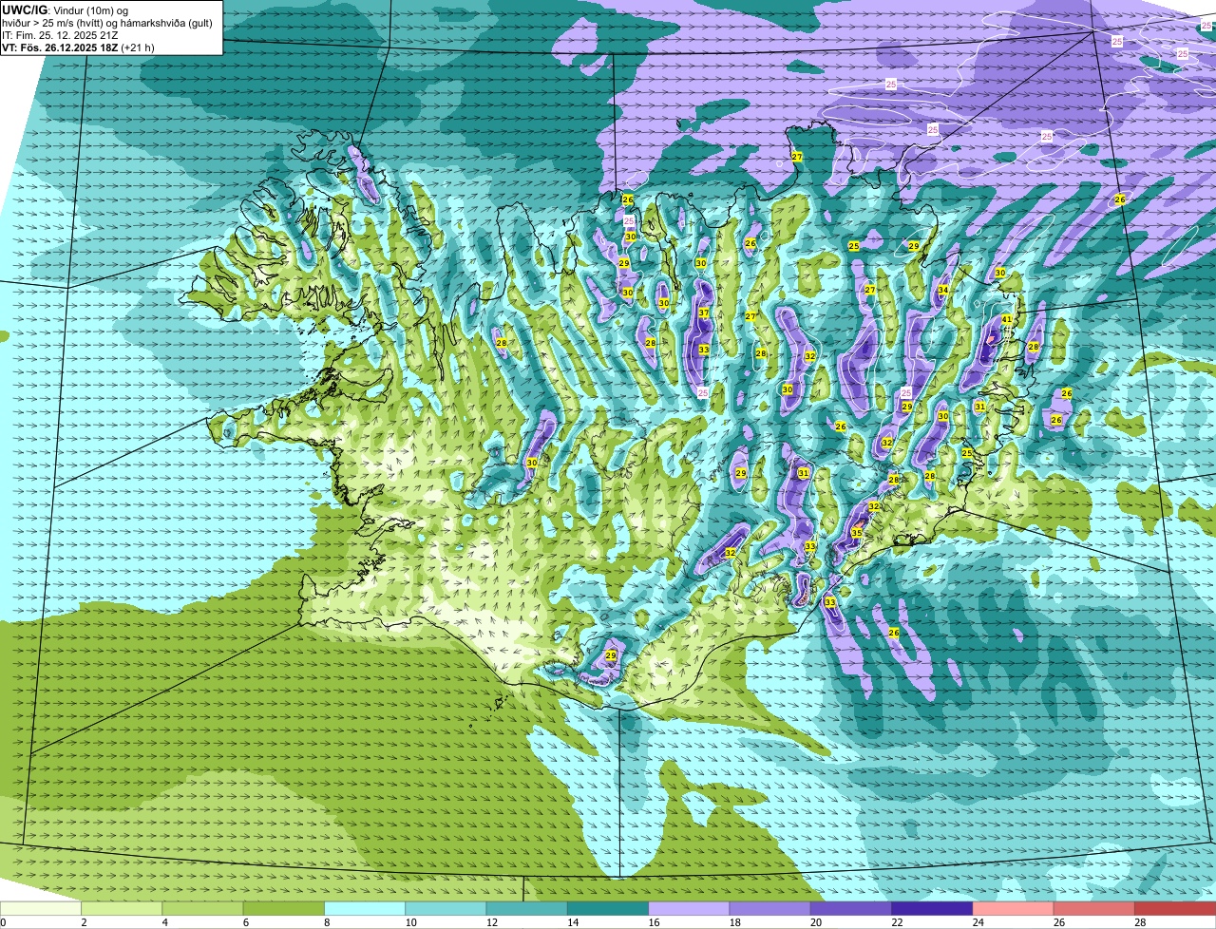Click the legend scale tick label 14
This screenshot has height=929, width=1216.
click(x=573, y=922)
